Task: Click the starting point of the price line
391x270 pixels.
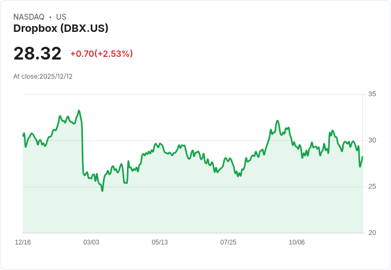Action: coord(23,136)
